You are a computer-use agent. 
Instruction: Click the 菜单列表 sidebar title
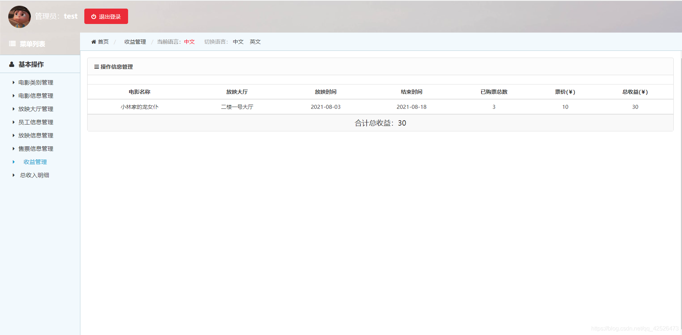point(32,44)
